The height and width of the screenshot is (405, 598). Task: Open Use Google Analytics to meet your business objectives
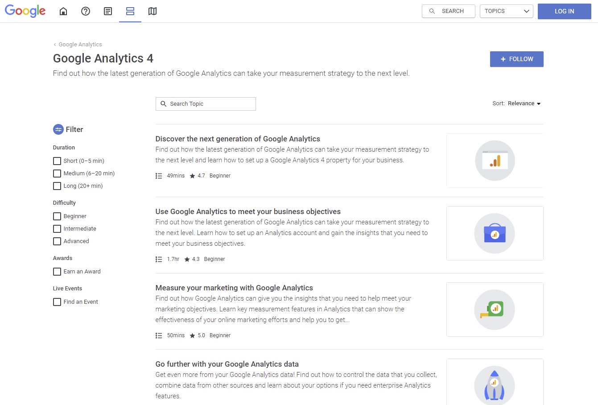pos(248,211)
